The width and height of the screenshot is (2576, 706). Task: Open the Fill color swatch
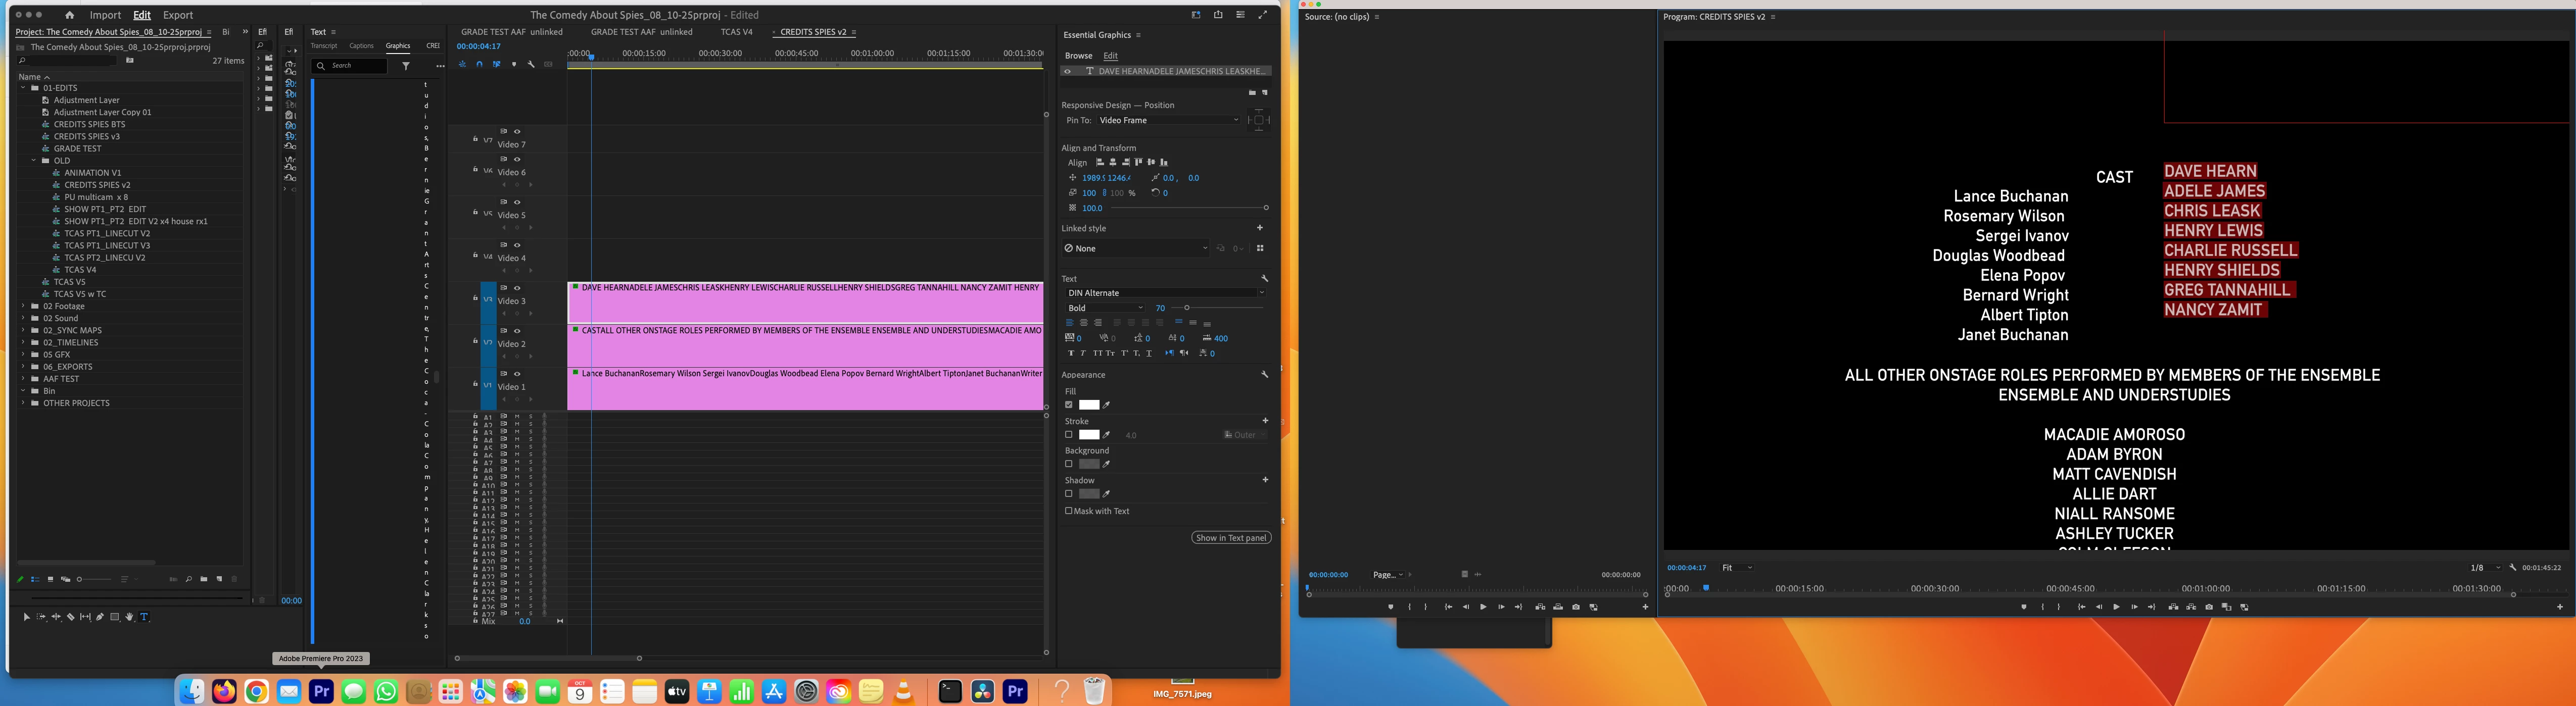tap(1089, 405)
